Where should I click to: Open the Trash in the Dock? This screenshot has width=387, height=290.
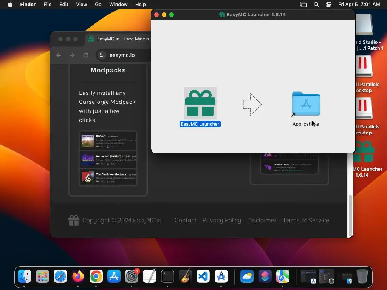362,276
